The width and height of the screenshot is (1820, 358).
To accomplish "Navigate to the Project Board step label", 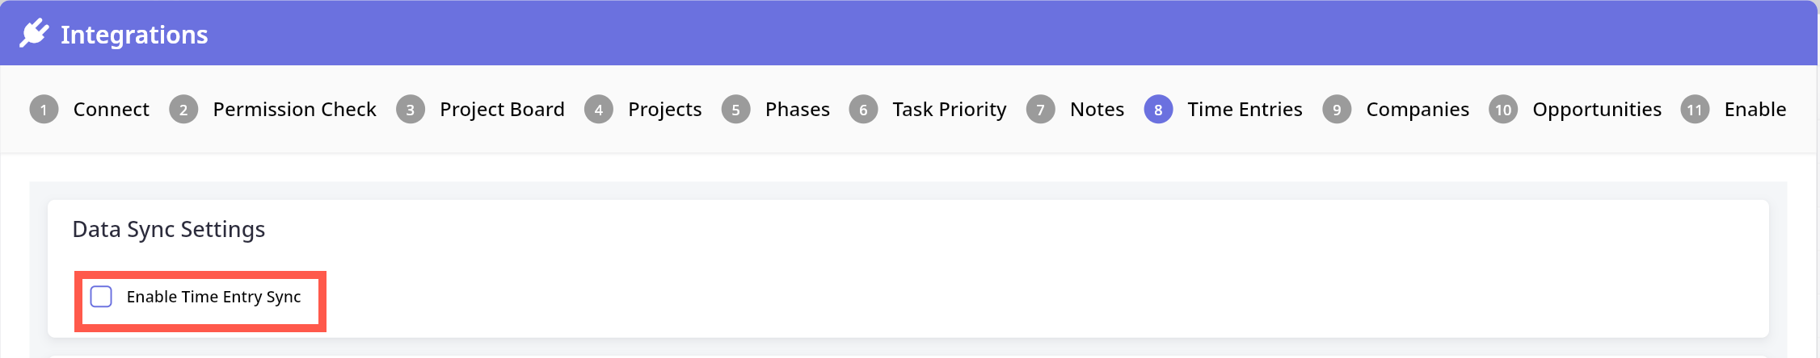I will (x=502, y=110).
